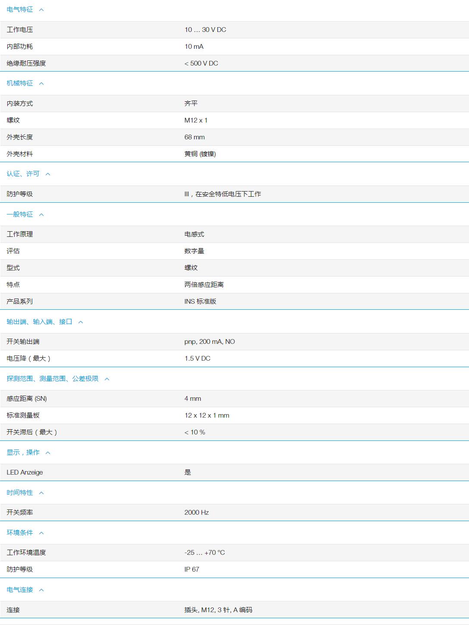This screenshot has height=629, width=469.
Task: Collapse the 认证、许可 section
Action: click(47, 174)
